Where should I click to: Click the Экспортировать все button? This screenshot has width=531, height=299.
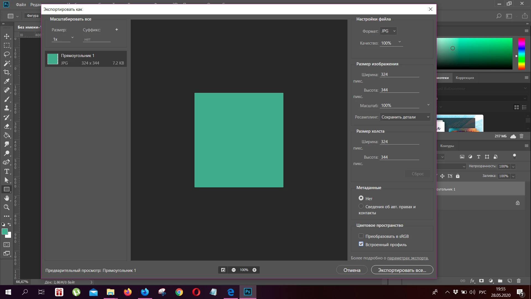pos(402,270)
